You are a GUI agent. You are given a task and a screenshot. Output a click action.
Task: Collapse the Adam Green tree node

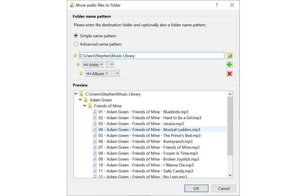pyautogui.click(x=81, y=100)
